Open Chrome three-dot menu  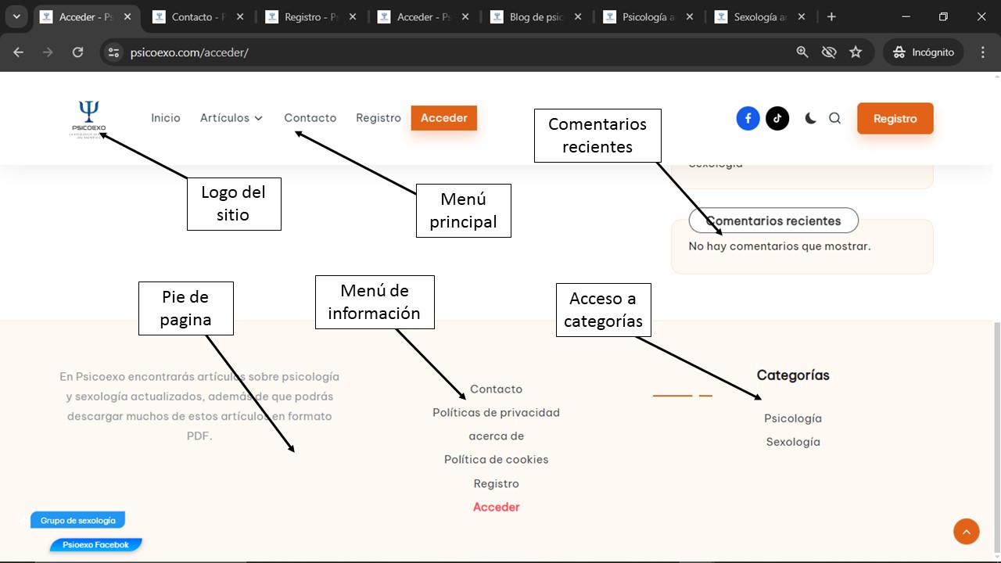(983, 52)
